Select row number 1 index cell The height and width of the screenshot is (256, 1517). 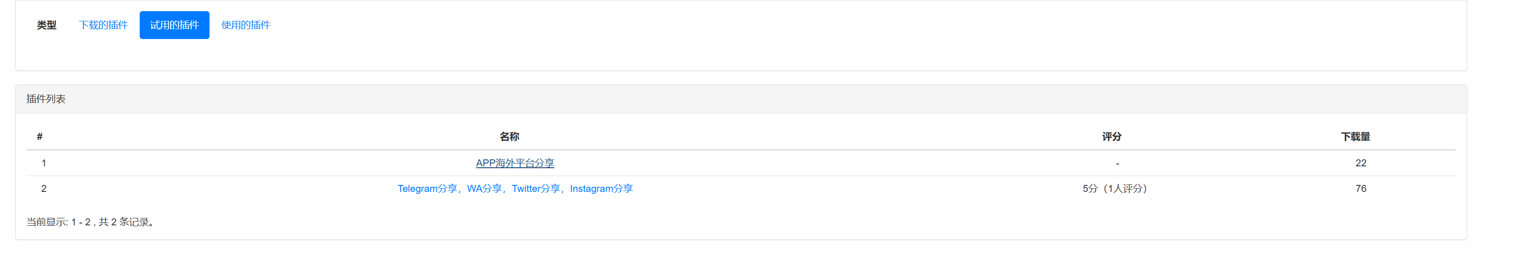click(x=44, y=163)
